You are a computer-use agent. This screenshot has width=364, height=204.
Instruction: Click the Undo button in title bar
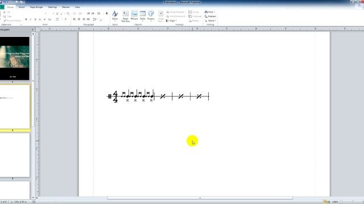click(4, 2)
